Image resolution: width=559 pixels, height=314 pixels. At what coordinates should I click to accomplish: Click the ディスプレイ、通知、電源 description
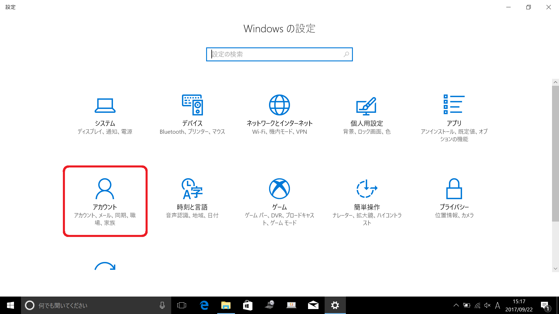pos(105,132)
